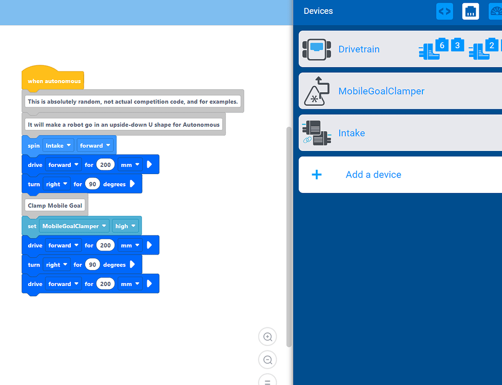Toggle the first turn right block's arrow

point(132,184)
